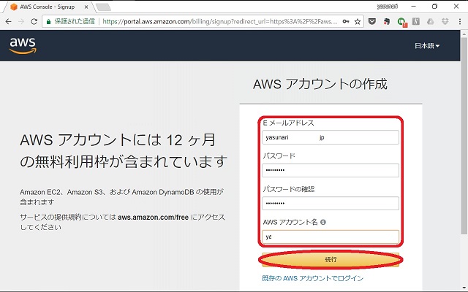Click the info icon beside AWS アカウント名
The height and width of the screenshot is (292, 468).
tap(323, 222)
